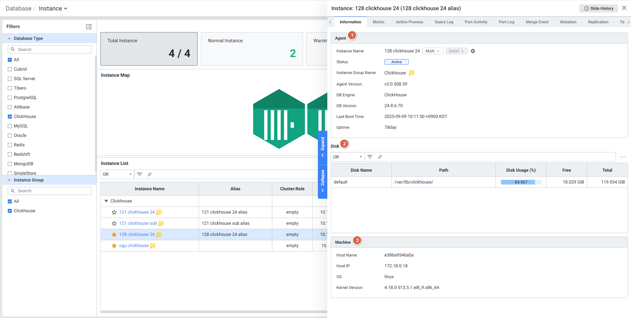Click the pin icon in Instance List toolbar

(150, 174)
